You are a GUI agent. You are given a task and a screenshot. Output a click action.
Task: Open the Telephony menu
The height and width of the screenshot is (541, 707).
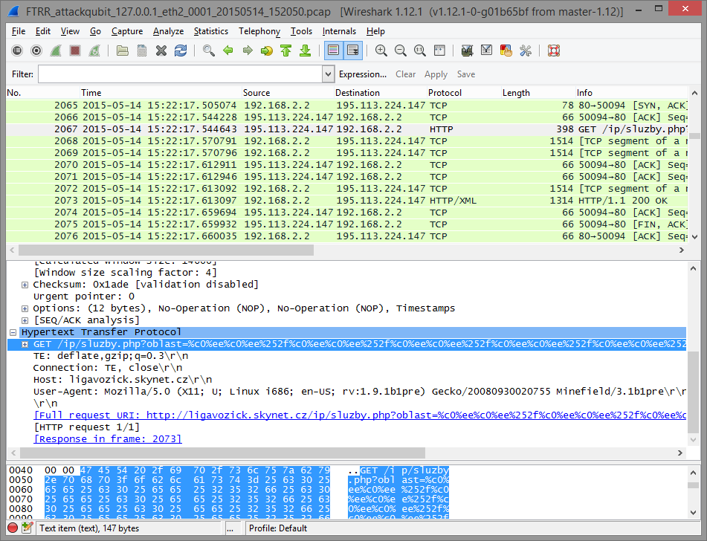(259, 31)
